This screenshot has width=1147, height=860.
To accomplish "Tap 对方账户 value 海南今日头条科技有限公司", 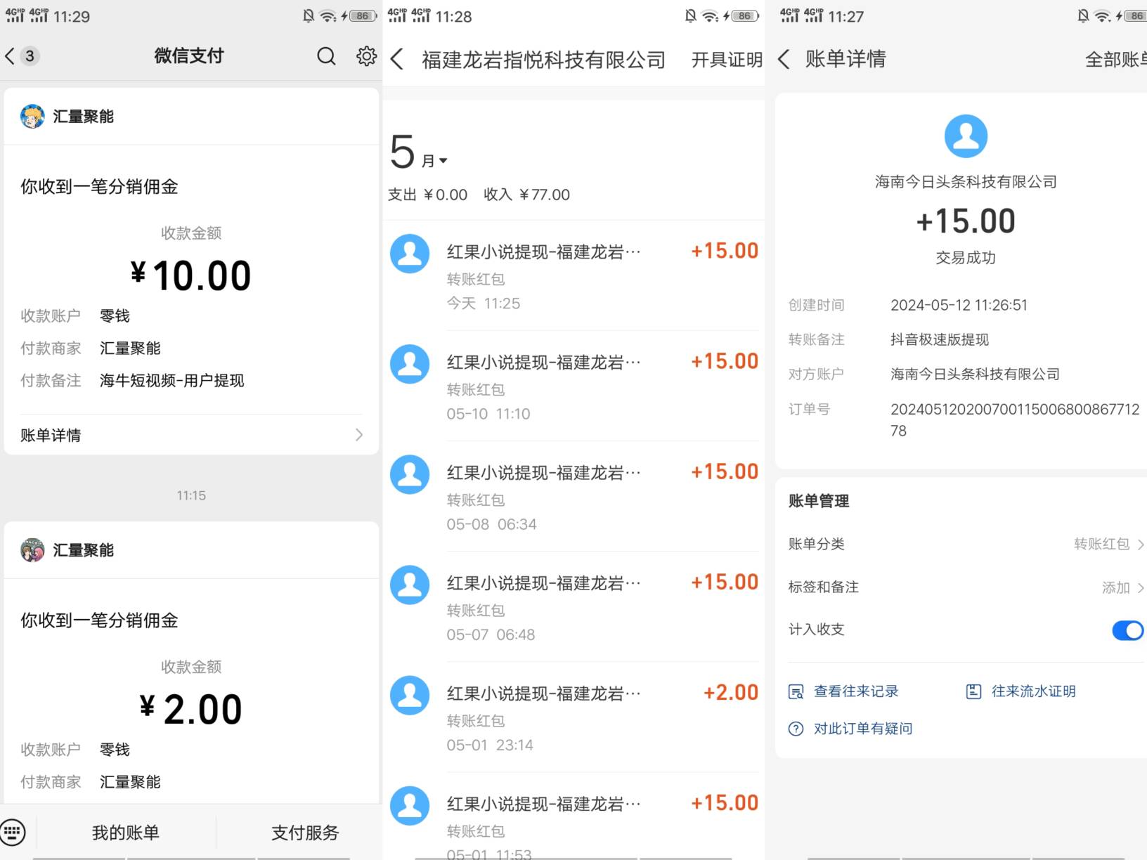I will (x=975, y=374).
